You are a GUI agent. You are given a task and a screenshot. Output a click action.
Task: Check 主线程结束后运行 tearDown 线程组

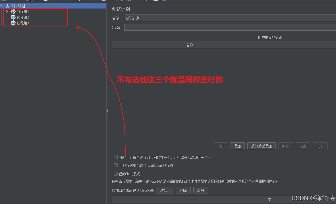click(116, 165)
